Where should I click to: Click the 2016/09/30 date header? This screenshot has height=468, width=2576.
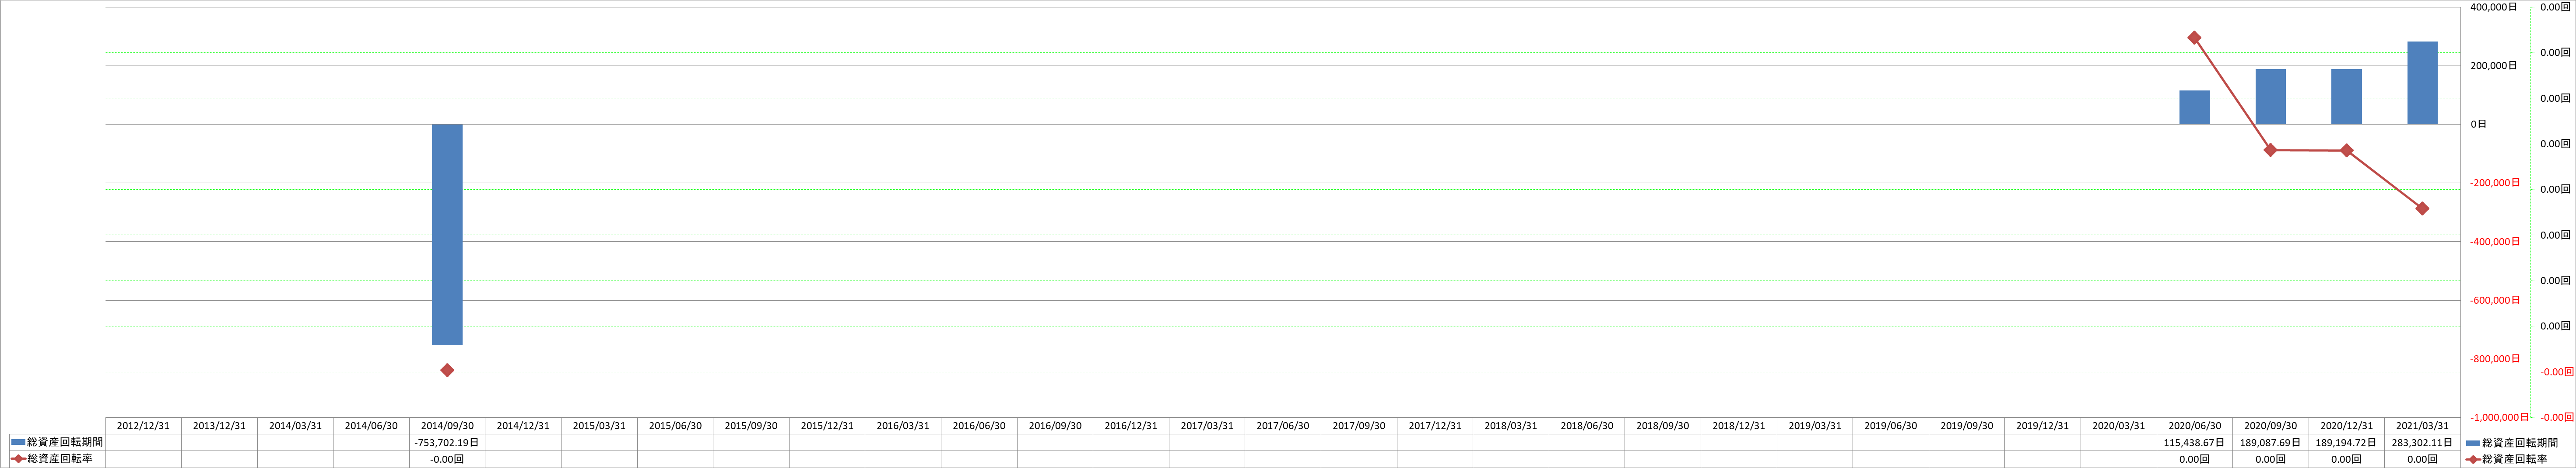[1055, 426]
